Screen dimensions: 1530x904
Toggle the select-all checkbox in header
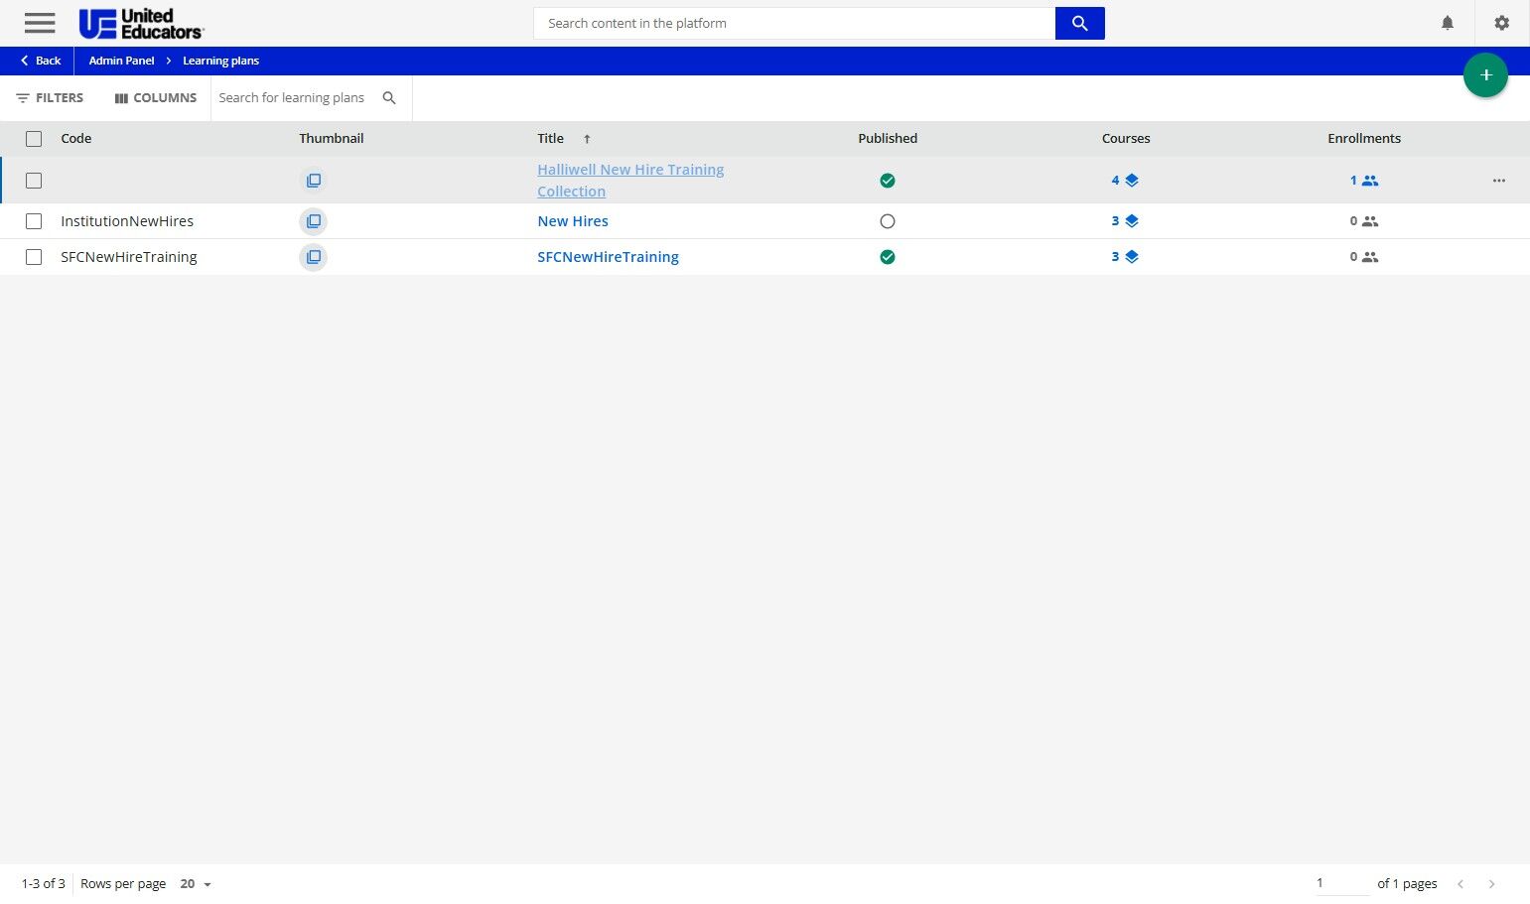34,139
